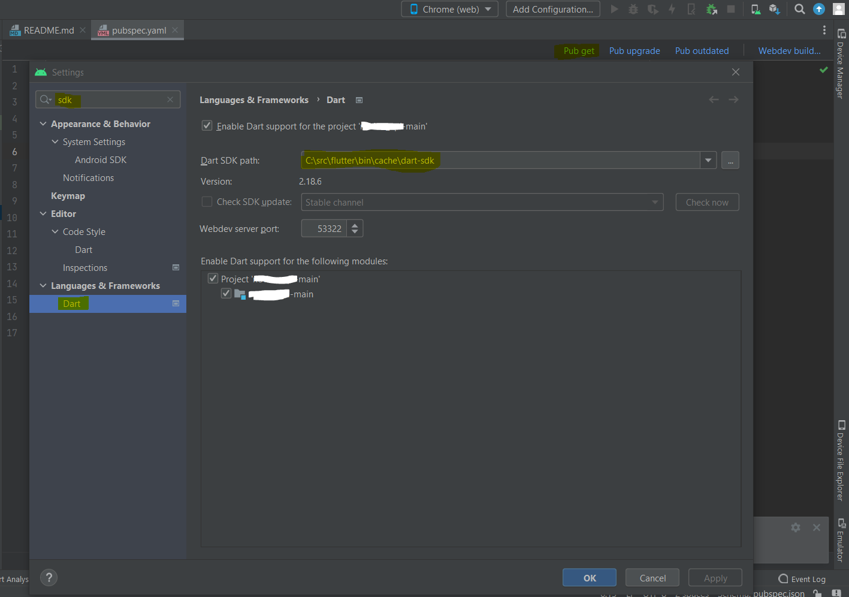
Task: Click the Profile lightning bolt icon
Action: point(672,9)
